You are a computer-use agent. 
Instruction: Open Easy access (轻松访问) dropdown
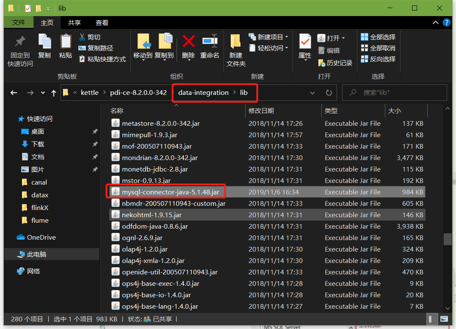click(268, 48)
